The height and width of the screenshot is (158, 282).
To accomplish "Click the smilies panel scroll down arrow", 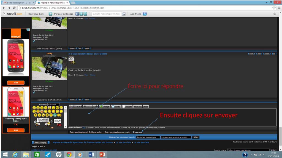I will point(65,127).
